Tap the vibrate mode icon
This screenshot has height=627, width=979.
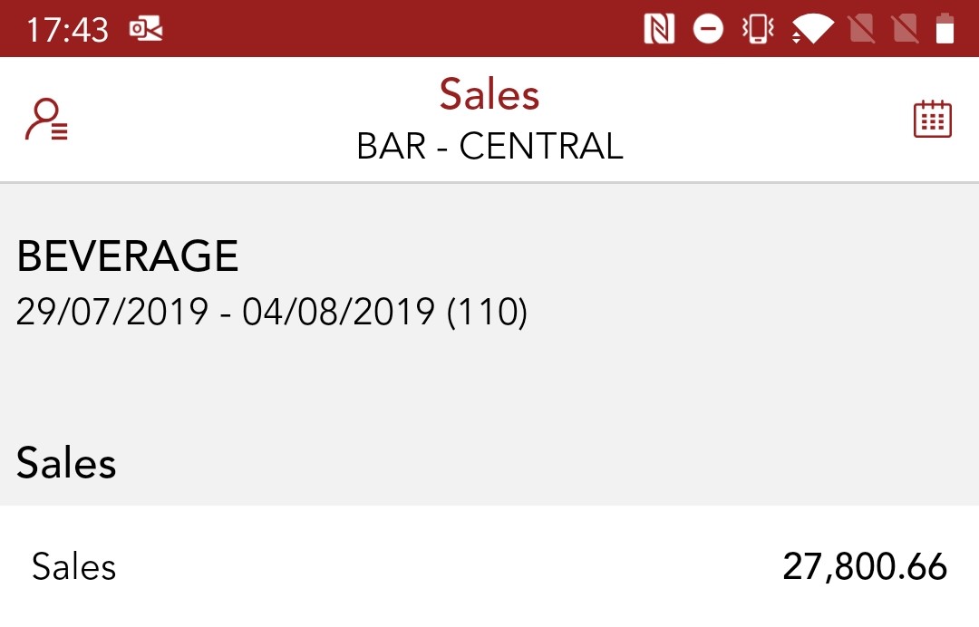758,30
